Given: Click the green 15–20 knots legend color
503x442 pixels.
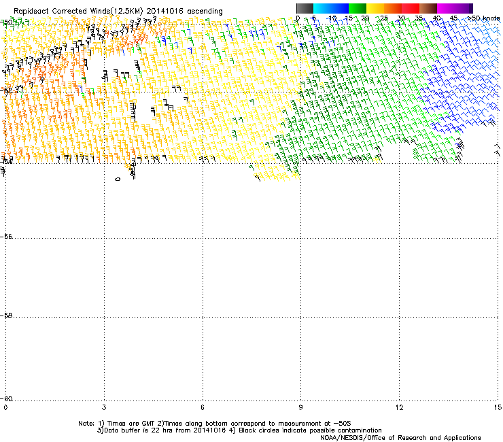Looking at the screenshot, I should [x=358, y=8].
